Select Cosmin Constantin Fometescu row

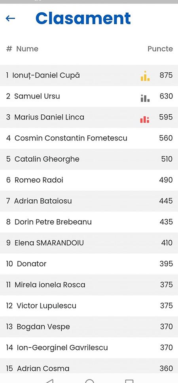[89, 138]
